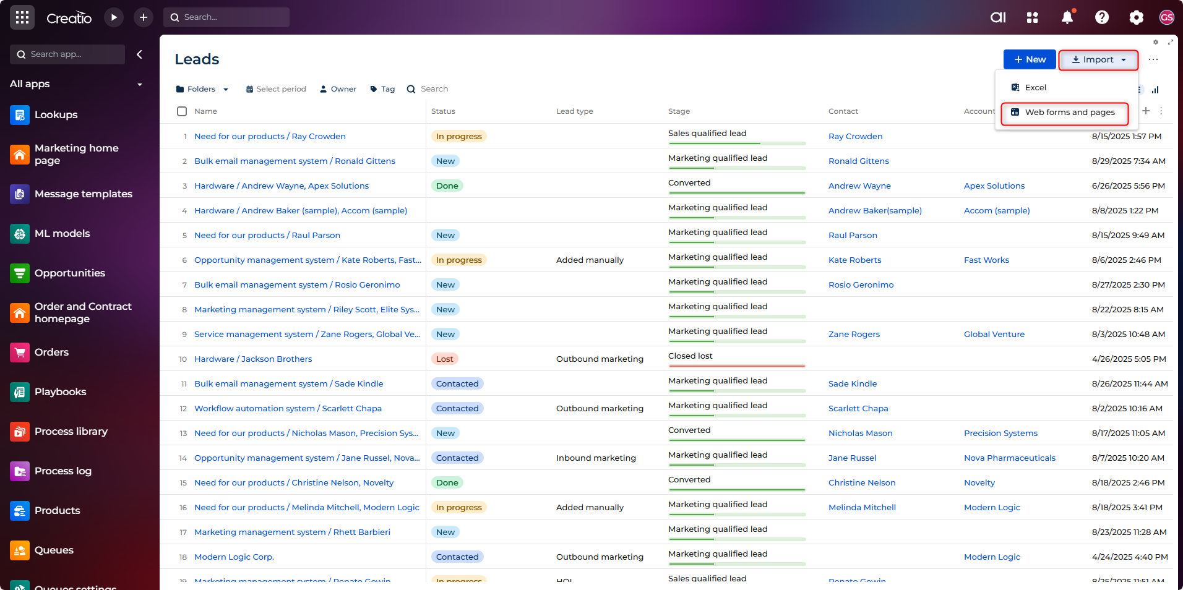Open the Playbooks sidebar icon

click(x=20, y=391)
